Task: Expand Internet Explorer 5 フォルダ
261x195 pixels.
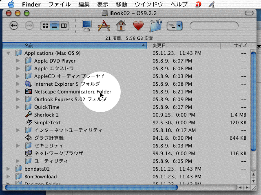Action: 18,84
